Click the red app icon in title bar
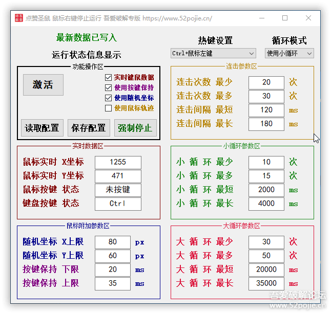331x314 pixels. pos(19,18)
